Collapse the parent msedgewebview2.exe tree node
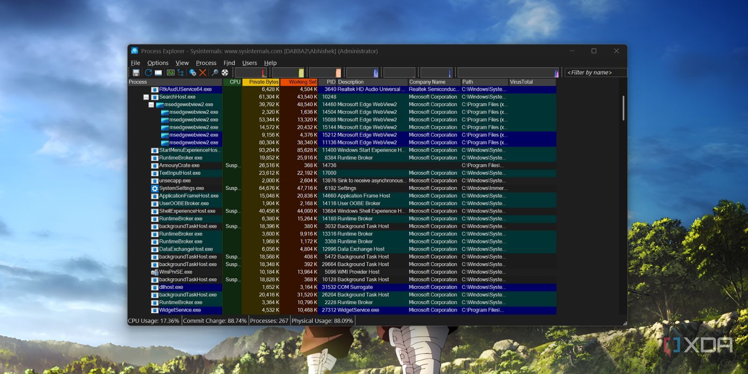The width and height of the screenshot is (748, 374). 151,105
